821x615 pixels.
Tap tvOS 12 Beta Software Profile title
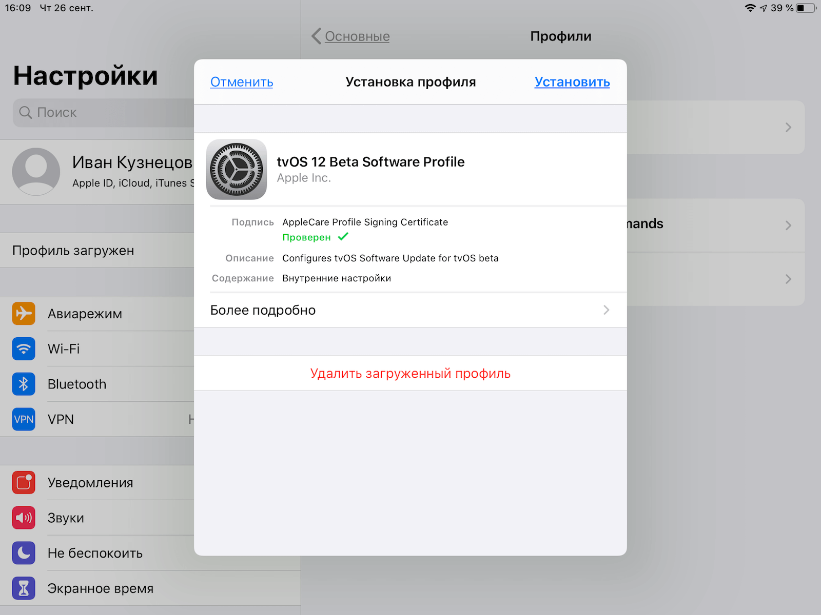(x=370, y=162)
